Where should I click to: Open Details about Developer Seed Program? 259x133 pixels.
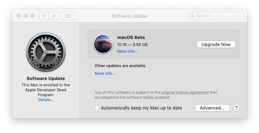click(46, 100)
